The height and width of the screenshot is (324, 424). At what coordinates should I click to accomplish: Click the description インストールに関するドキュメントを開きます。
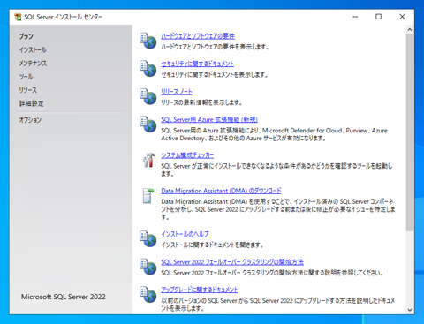(x=212, y=245)
